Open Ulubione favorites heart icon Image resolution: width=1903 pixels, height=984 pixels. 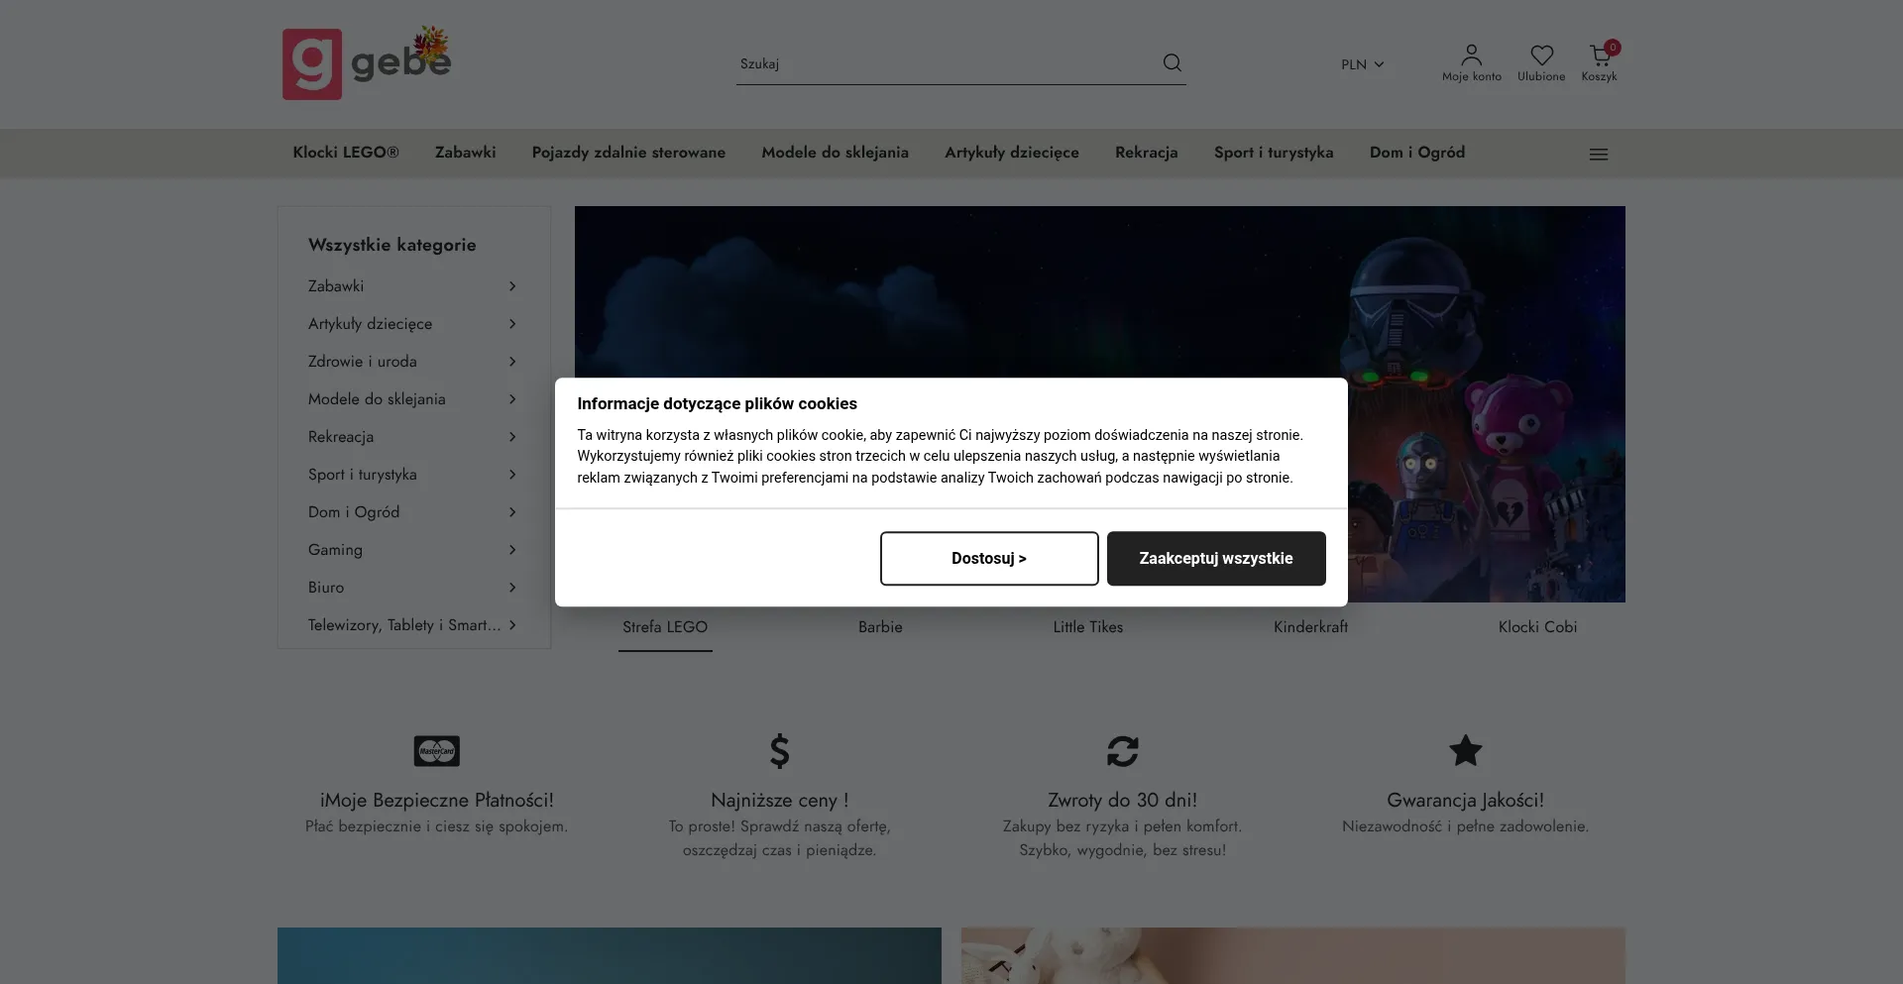(x=1541, y=62)
